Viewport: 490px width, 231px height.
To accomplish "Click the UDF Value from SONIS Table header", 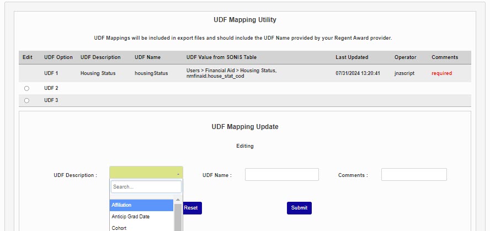I will tap(221, 57).
